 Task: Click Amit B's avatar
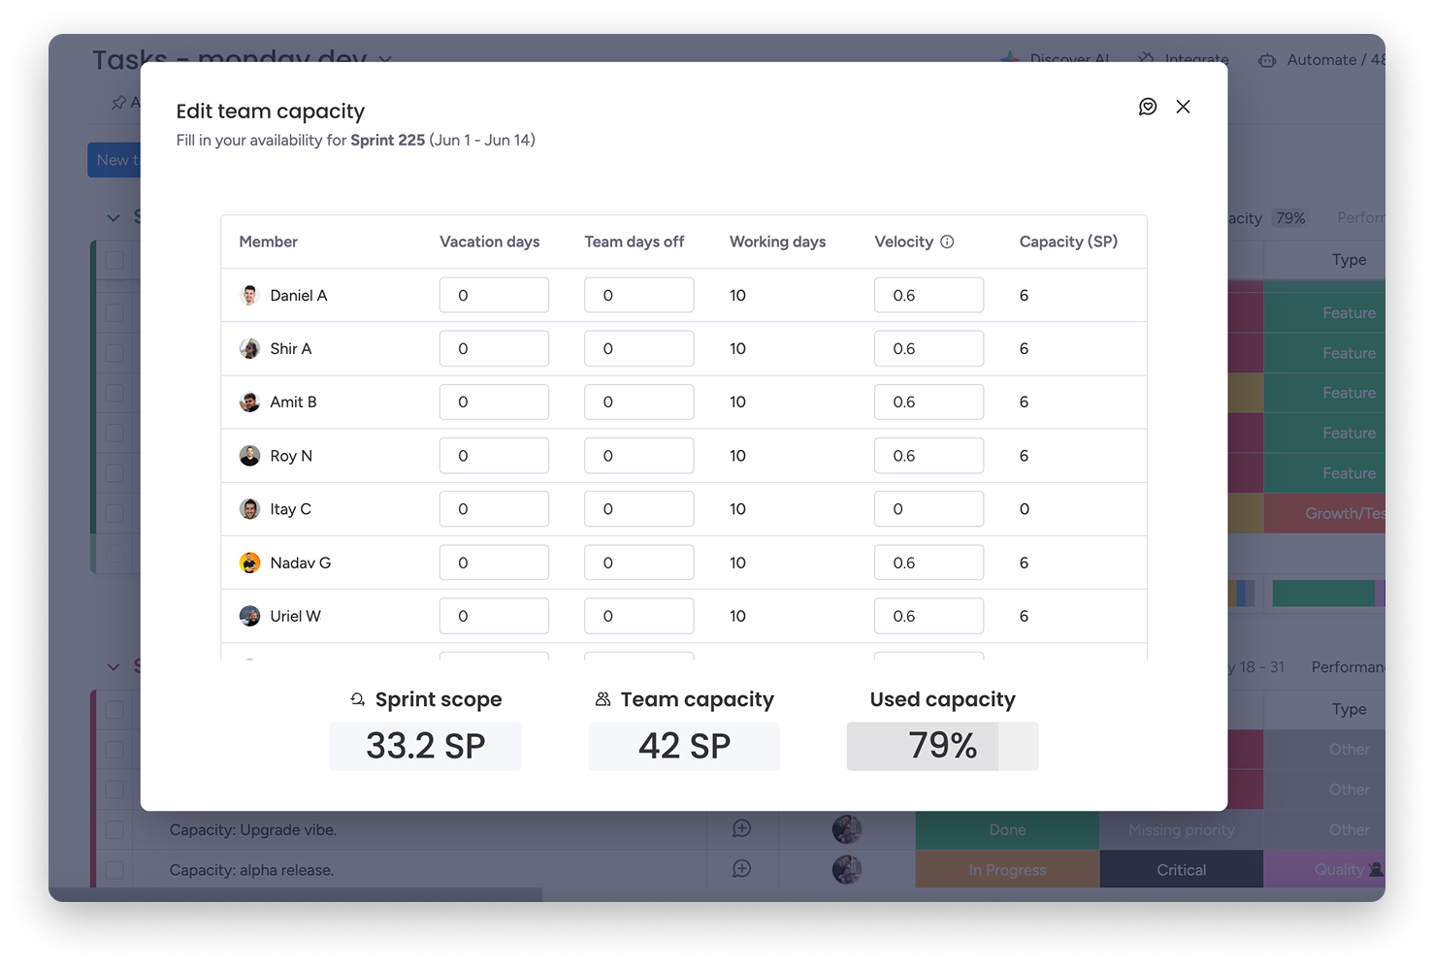click(x=249, y=402)
